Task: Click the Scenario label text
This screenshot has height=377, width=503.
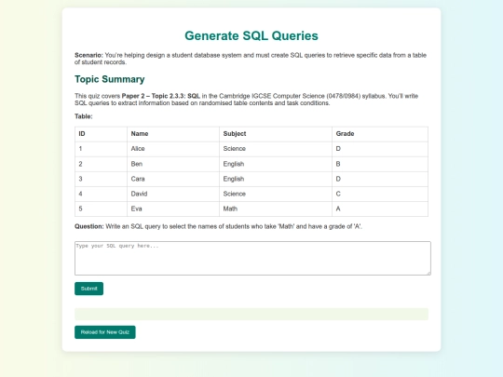Action: pos(88,55)
